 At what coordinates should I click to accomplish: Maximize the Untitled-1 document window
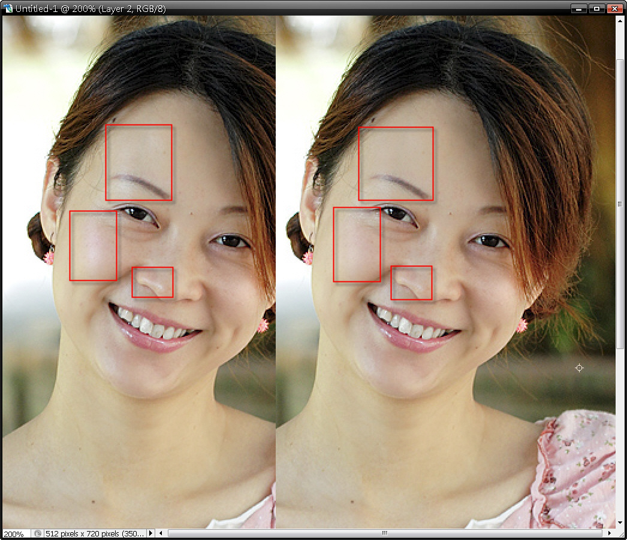596,8
